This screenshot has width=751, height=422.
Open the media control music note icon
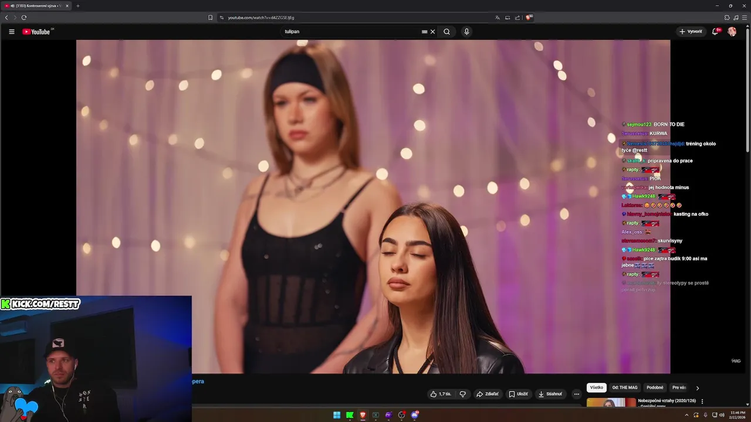[736, 18]
